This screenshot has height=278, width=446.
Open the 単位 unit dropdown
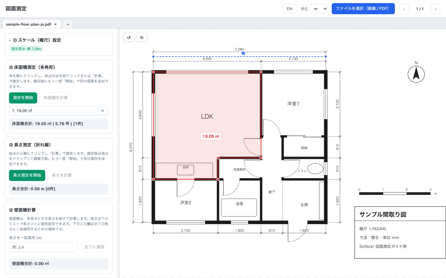[319, 9]
